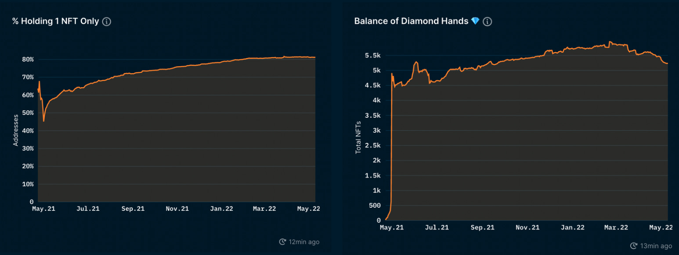Click Jan.22 label on left chart axis
Screen dimensions: 679x255
click(221, 209)
